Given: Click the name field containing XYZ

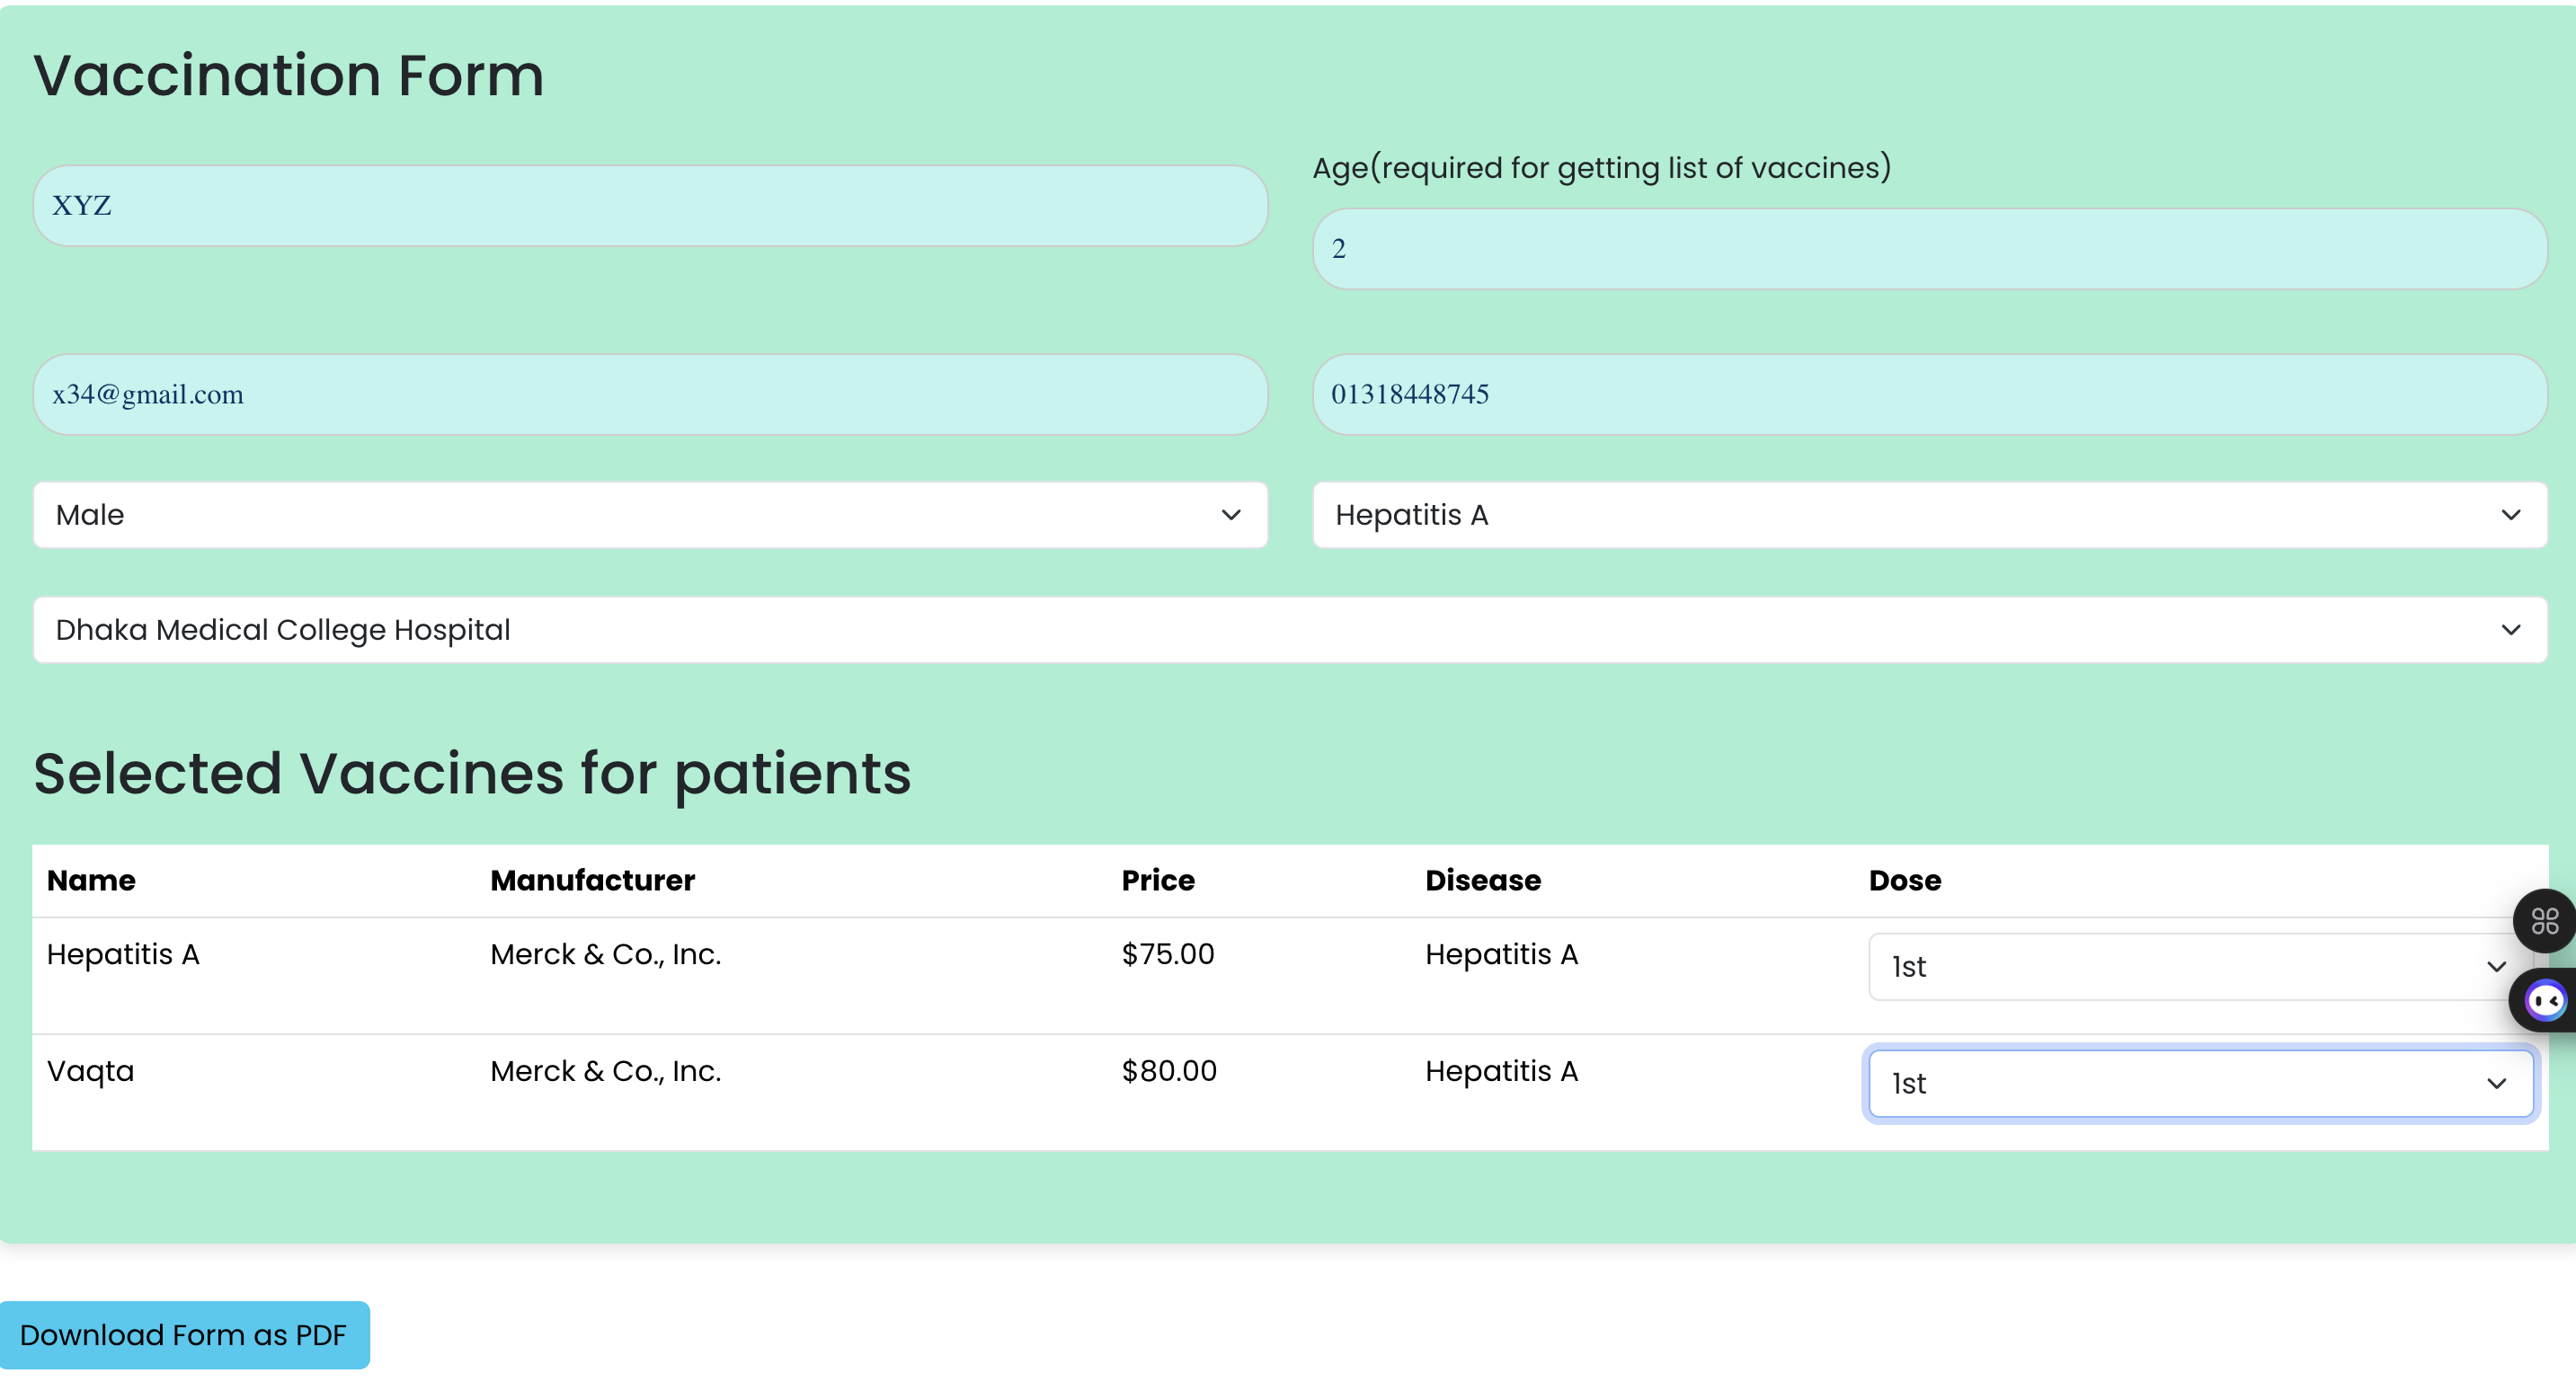Looking at the screenshot, I should tap(650, 206).
